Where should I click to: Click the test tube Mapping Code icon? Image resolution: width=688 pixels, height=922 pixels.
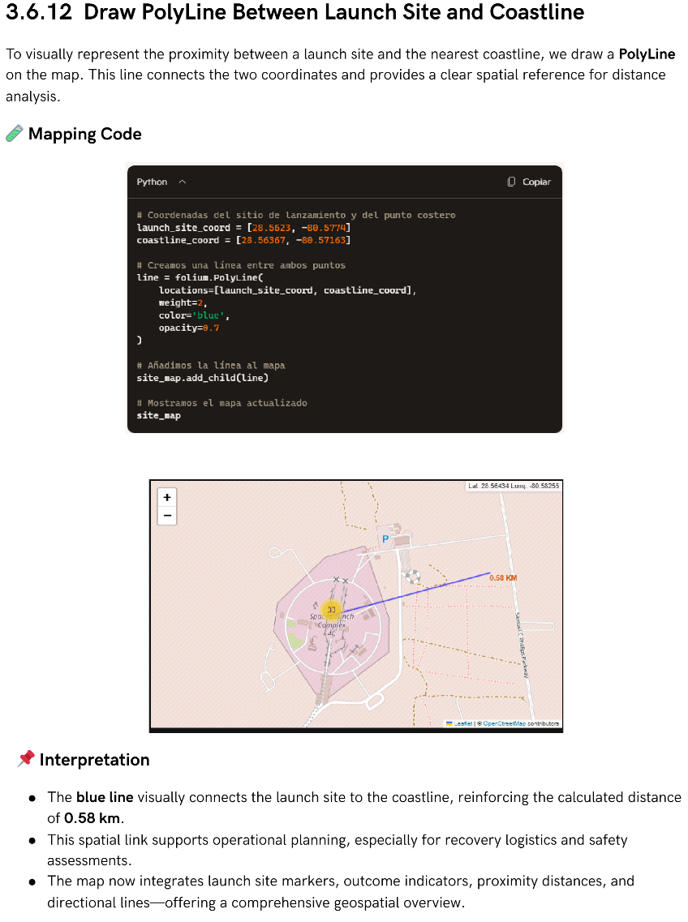(14, 134)
